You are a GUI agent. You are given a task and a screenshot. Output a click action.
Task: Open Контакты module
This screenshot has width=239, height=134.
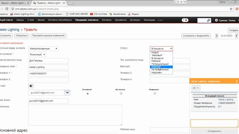[106, 20]
